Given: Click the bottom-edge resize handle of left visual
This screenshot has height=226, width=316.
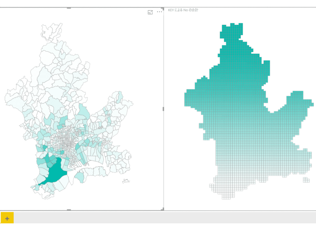Looking at the screenshot, I should (x=69, y=210).
